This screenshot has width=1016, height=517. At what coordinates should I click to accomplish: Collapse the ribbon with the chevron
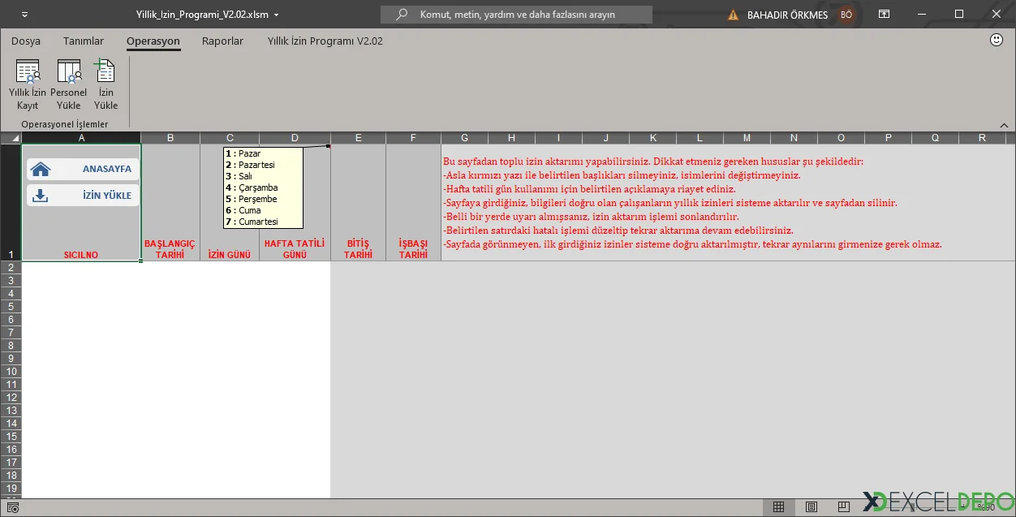pyautogui.click(x=1004, y=125)
